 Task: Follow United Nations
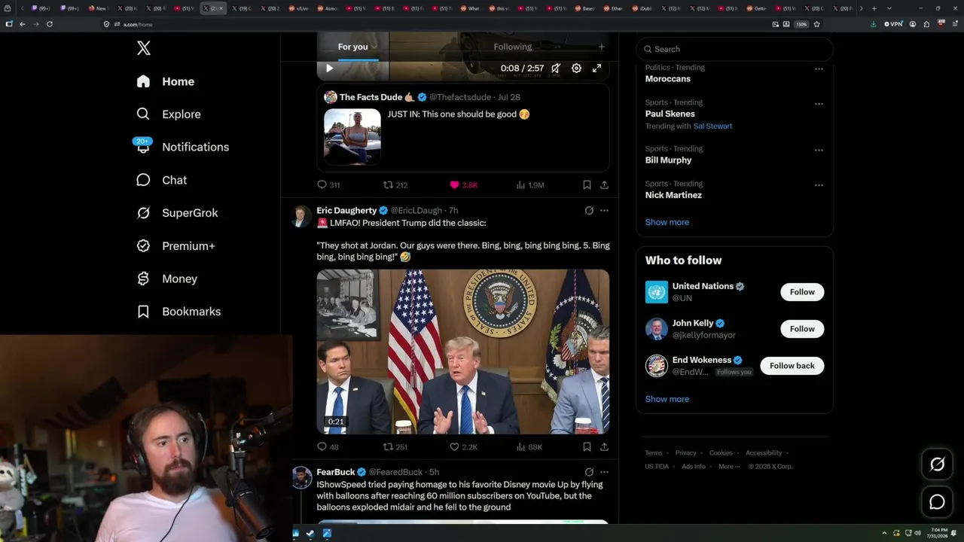pos(802,292)
